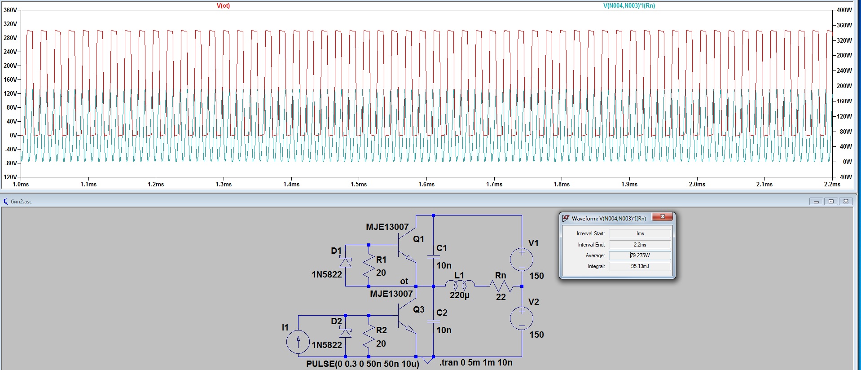Viewport: 861px width, 370px height.
Task: Maximize the schematic sub-window
Action: [831, 202]
